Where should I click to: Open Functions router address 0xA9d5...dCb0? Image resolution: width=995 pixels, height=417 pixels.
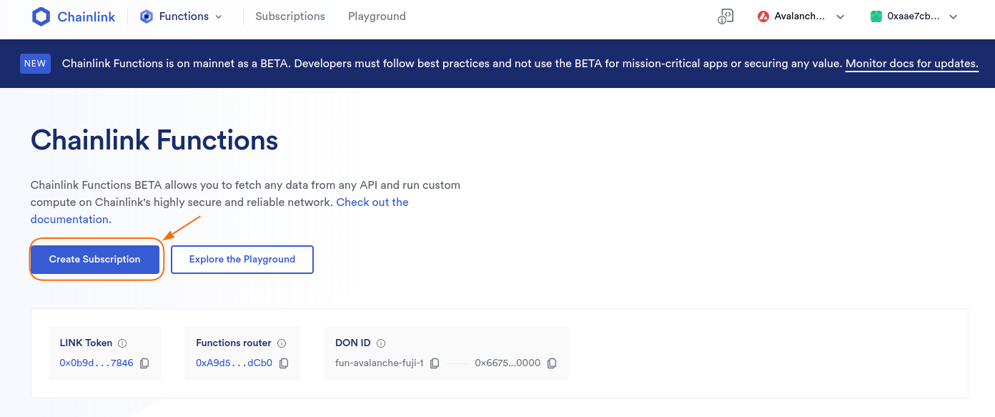click(234, 363)
